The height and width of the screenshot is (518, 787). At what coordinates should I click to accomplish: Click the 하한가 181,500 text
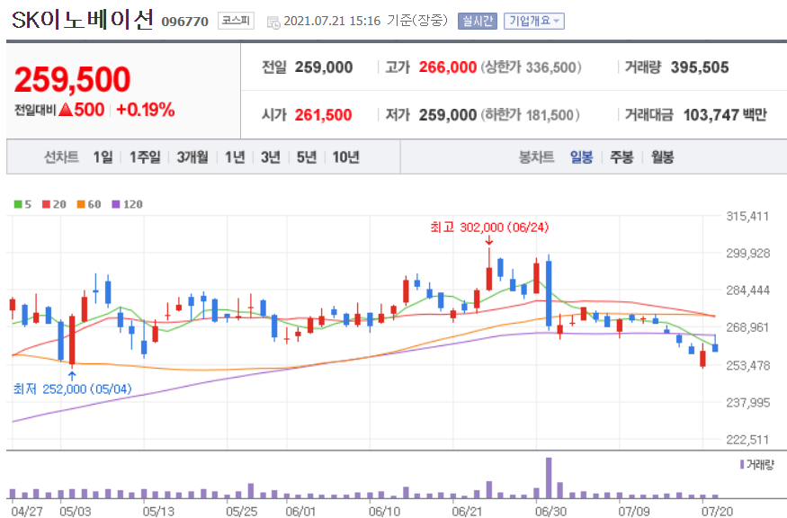pyautogui.click(x=531, y=115)
